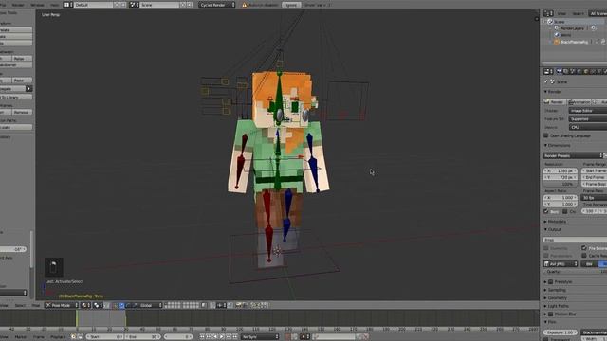Click the current frame field in timeline
Screen dimensions: 607x341
pyautogui.click(x=178, y=337)
